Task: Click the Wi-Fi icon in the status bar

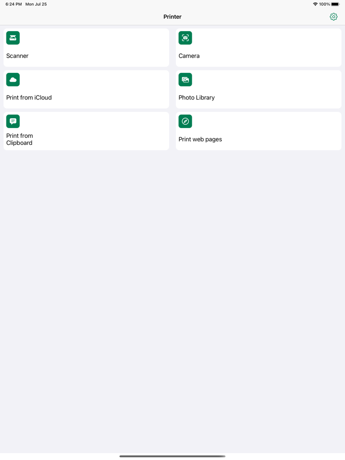Action: pos(316,4)
